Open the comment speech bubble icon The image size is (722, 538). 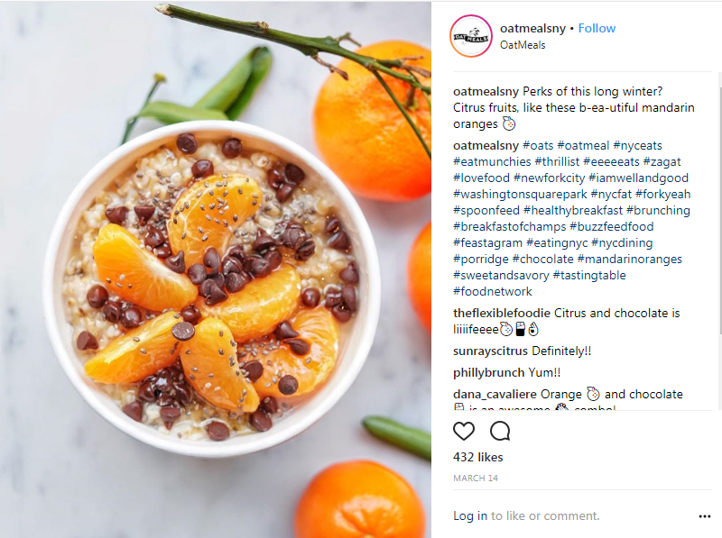coord(500,431)
